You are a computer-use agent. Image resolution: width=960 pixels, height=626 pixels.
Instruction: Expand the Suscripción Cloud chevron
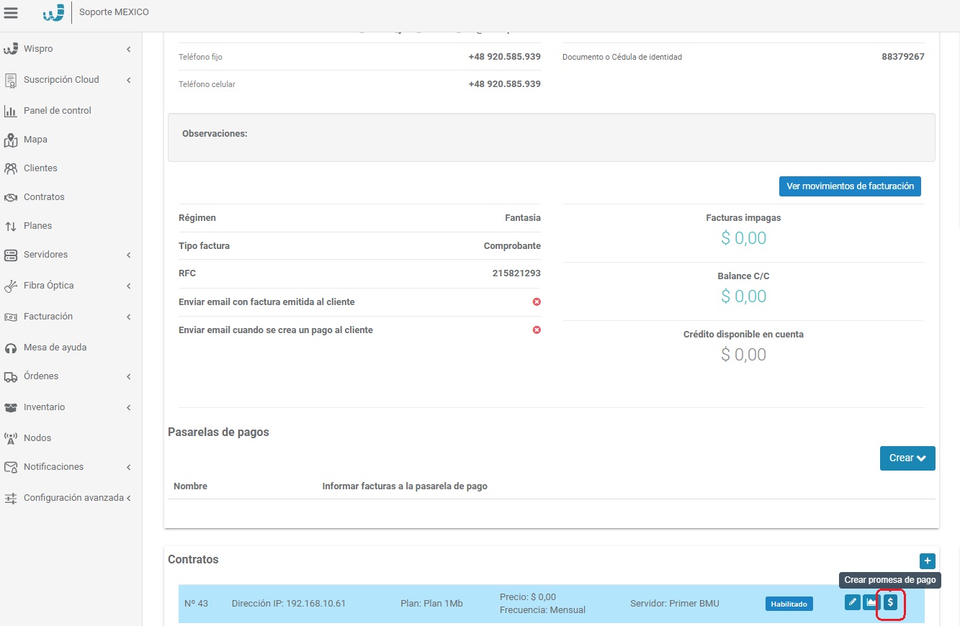(x=129, y=80)
